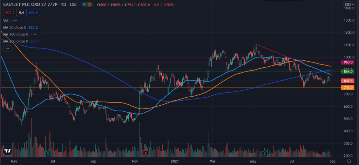Viewport: 359px width, 165px height.
Task: Select the Vol indicator legend
Action: [x=6, y=20]
